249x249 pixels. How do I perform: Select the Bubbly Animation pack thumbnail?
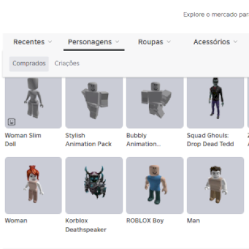[x=155, y=103]
